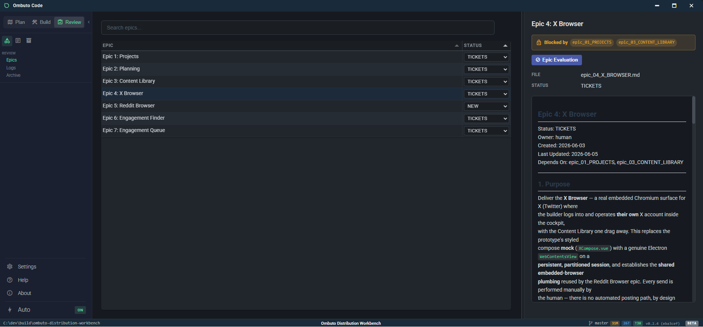Click the Ombuto Code logo icon
The image size is (703, 327).
coord(7,6)
